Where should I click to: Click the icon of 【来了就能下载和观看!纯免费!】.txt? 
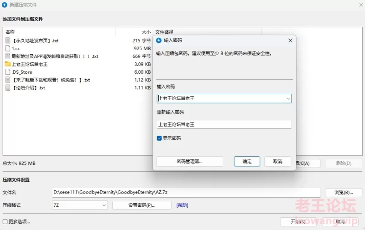[x=8, y=80]
